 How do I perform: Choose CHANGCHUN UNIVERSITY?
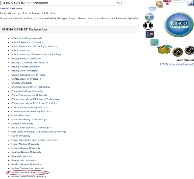point(26,79)
